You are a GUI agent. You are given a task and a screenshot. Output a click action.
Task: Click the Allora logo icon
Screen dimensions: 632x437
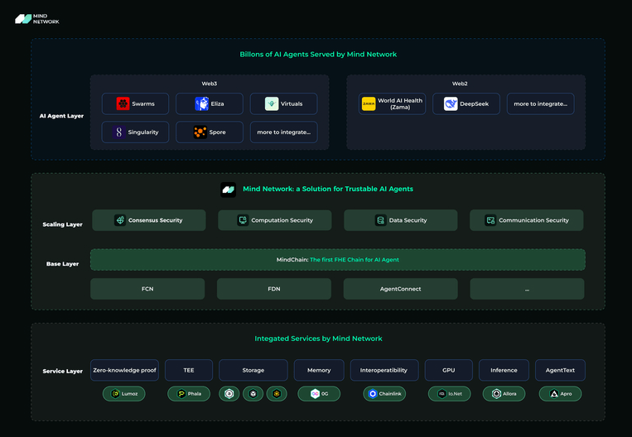coord(497,394)
